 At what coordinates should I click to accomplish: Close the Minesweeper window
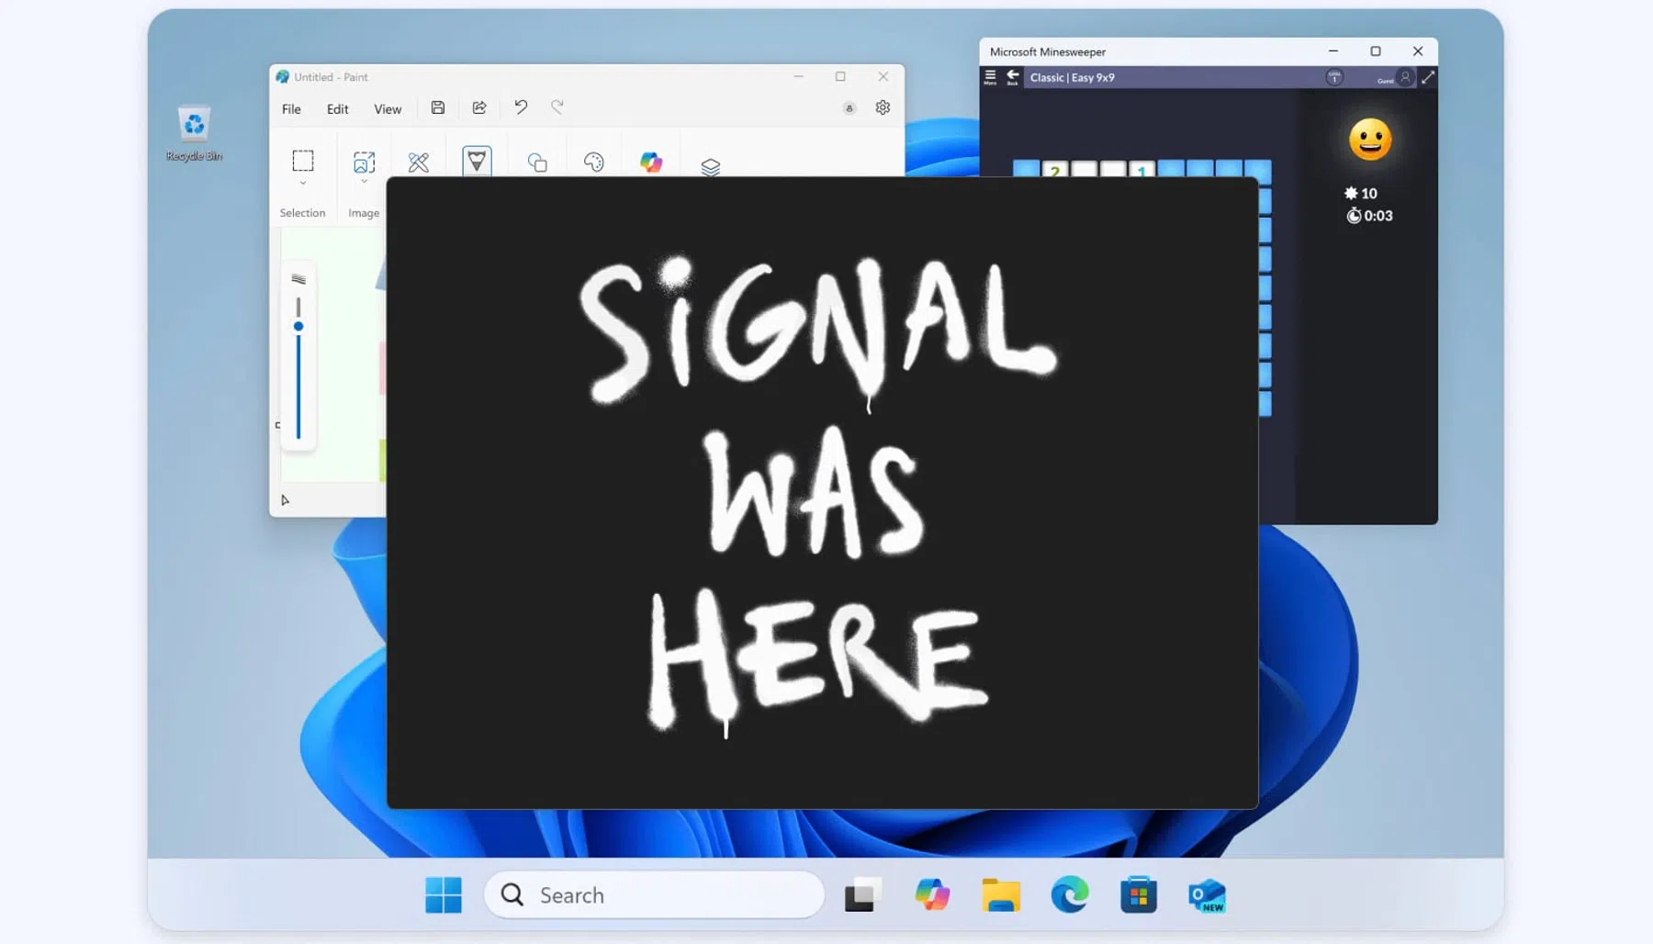[x=1418, y=51]
